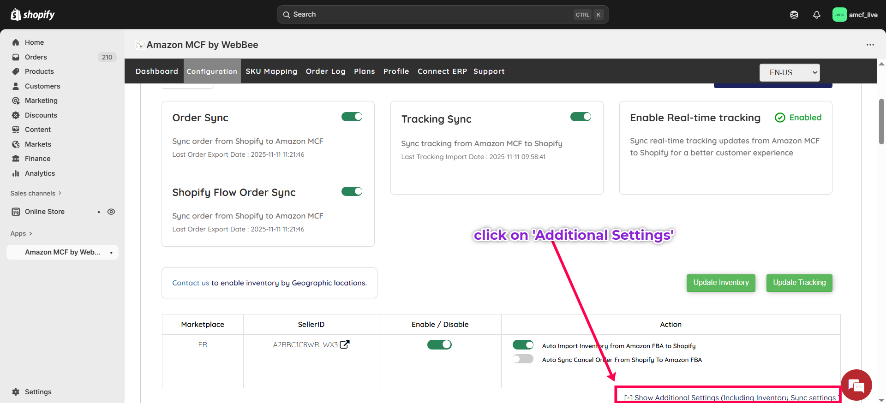
Task: Open the live chat bubble widget
Action: (856, 385)
